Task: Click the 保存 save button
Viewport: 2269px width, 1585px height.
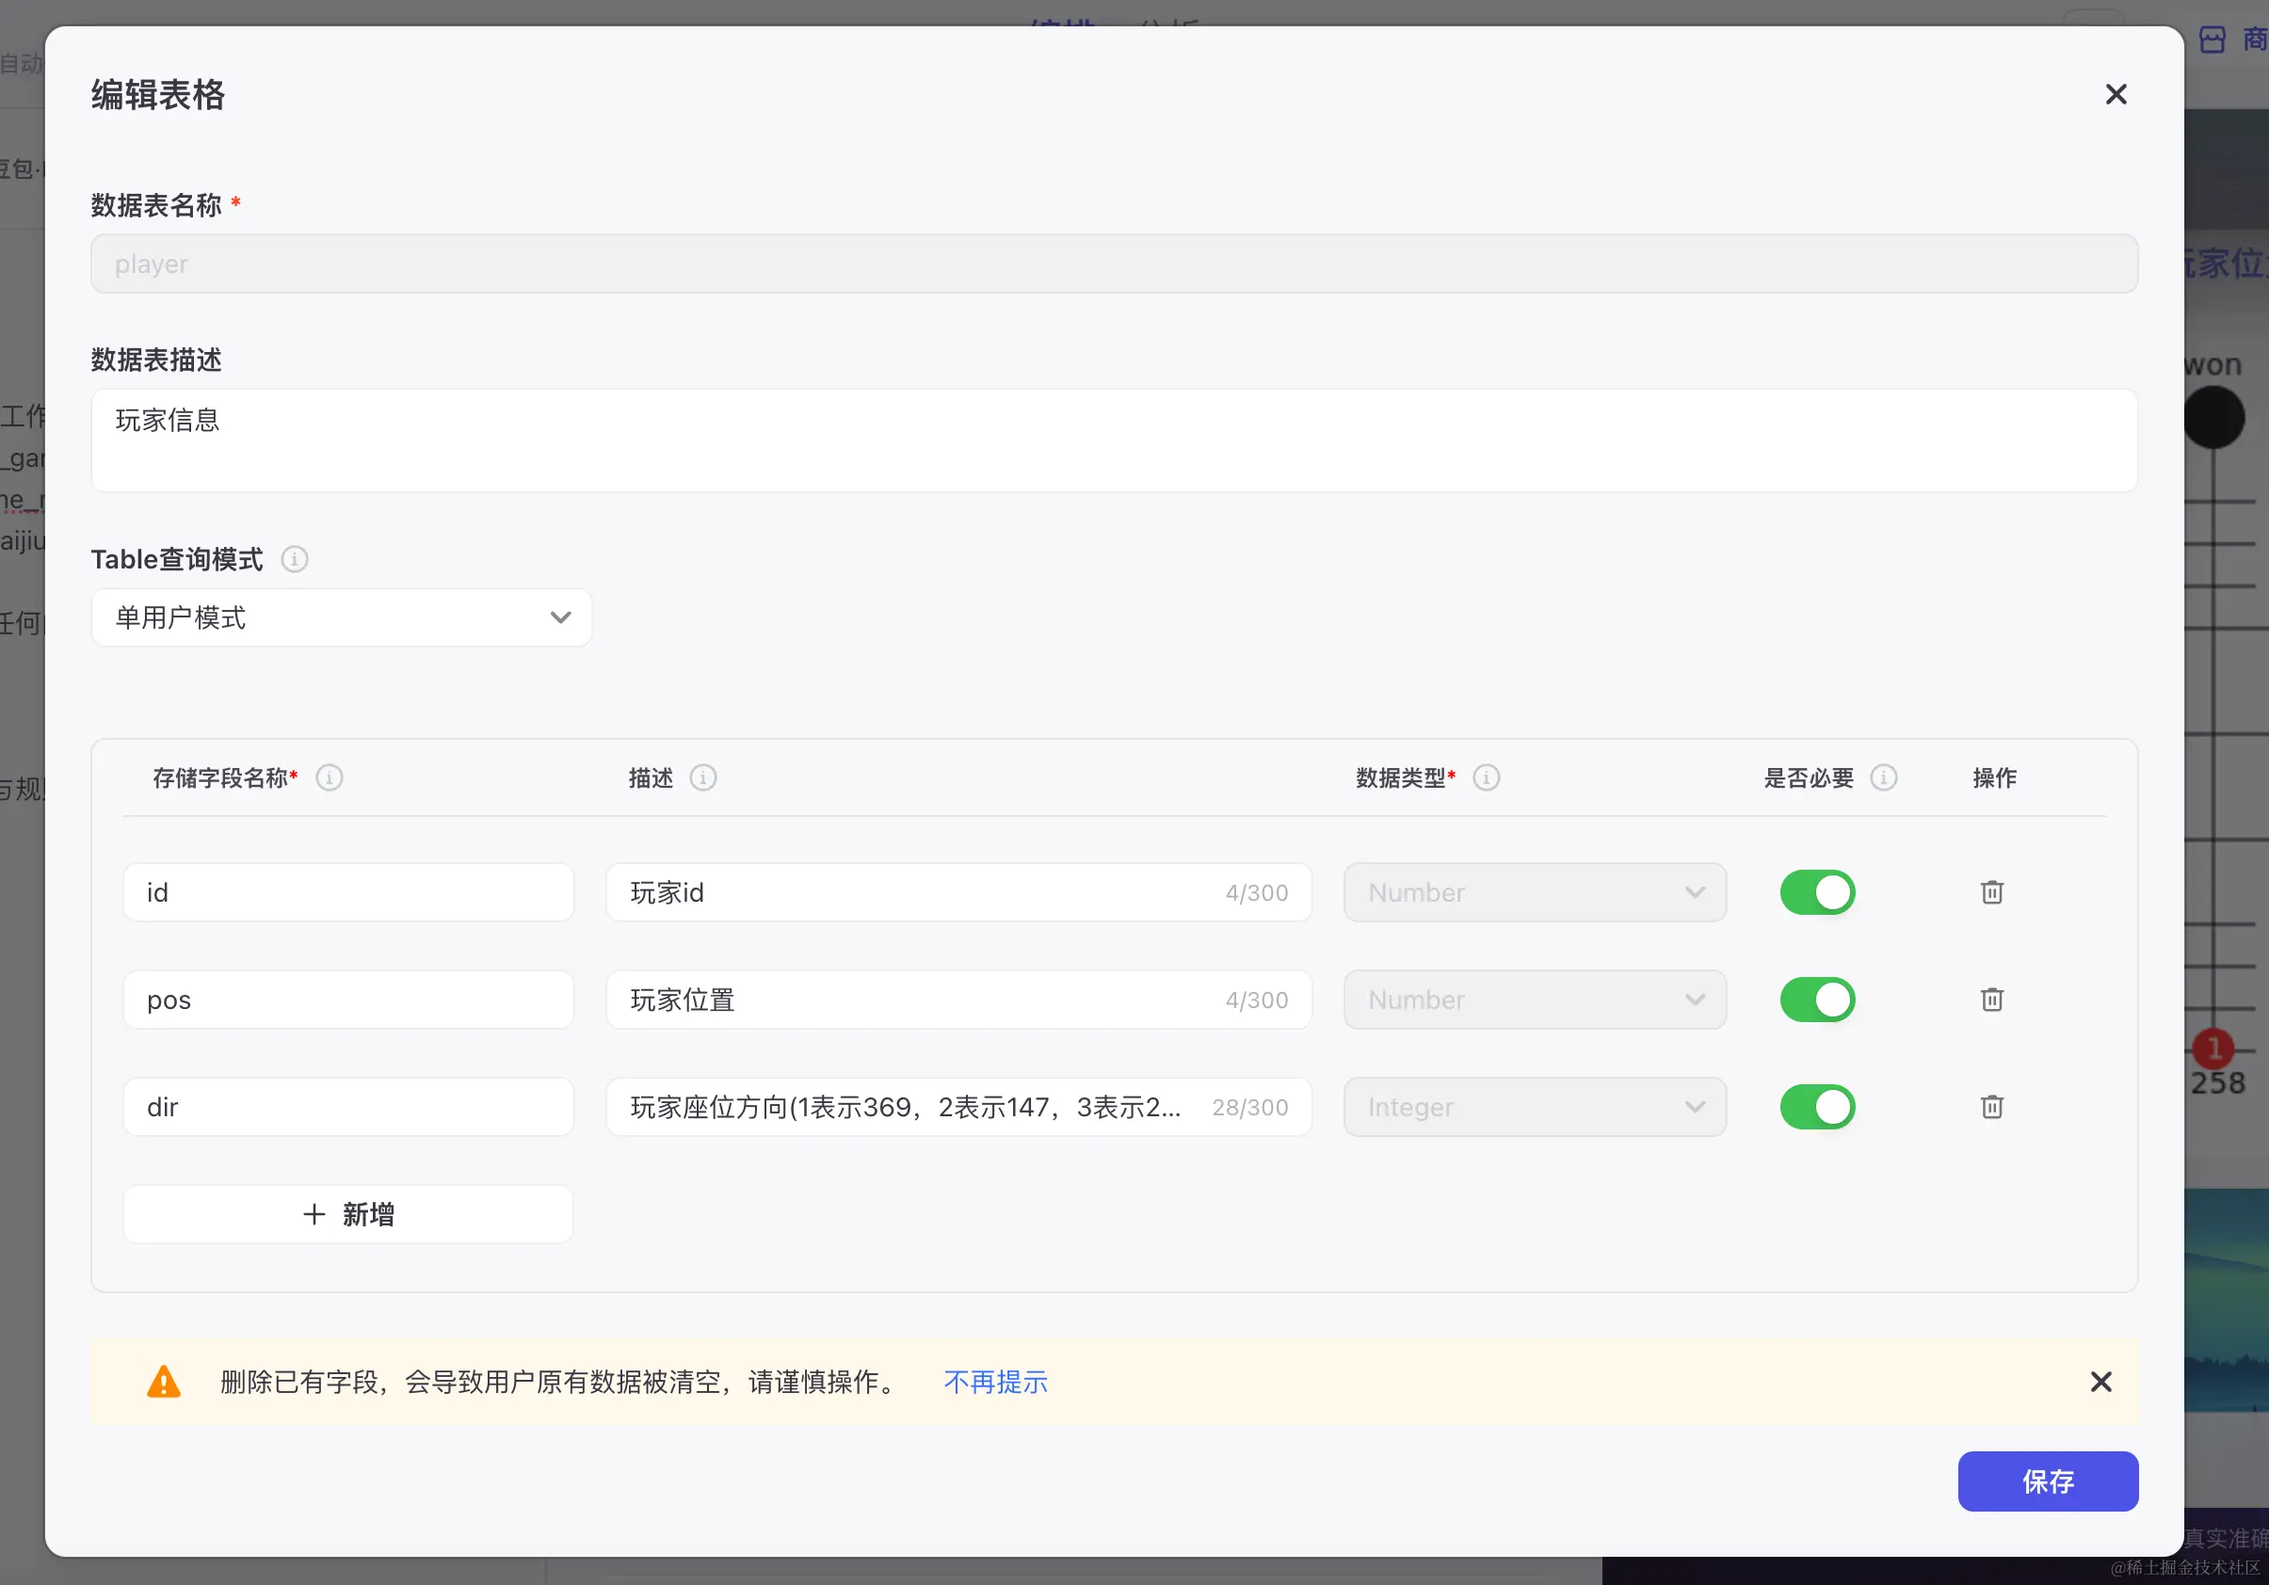Action: click(x=2047, y=1481)
